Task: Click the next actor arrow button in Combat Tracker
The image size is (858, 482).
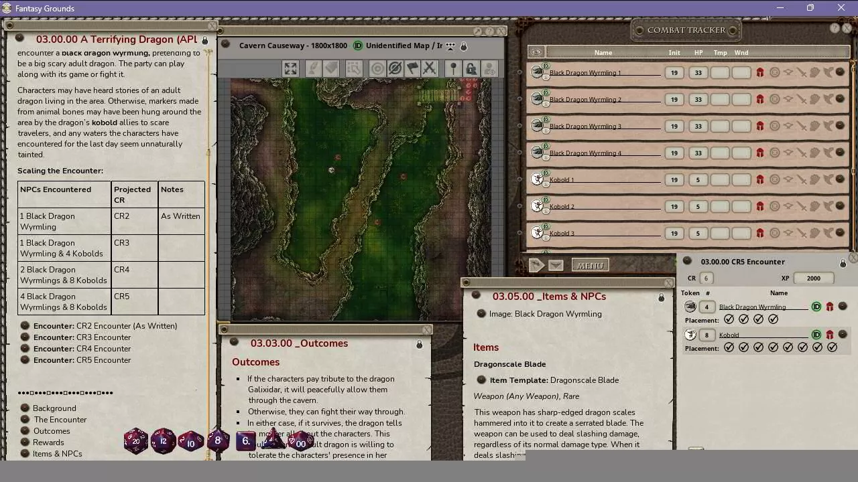Action: (x=536, y=266)
